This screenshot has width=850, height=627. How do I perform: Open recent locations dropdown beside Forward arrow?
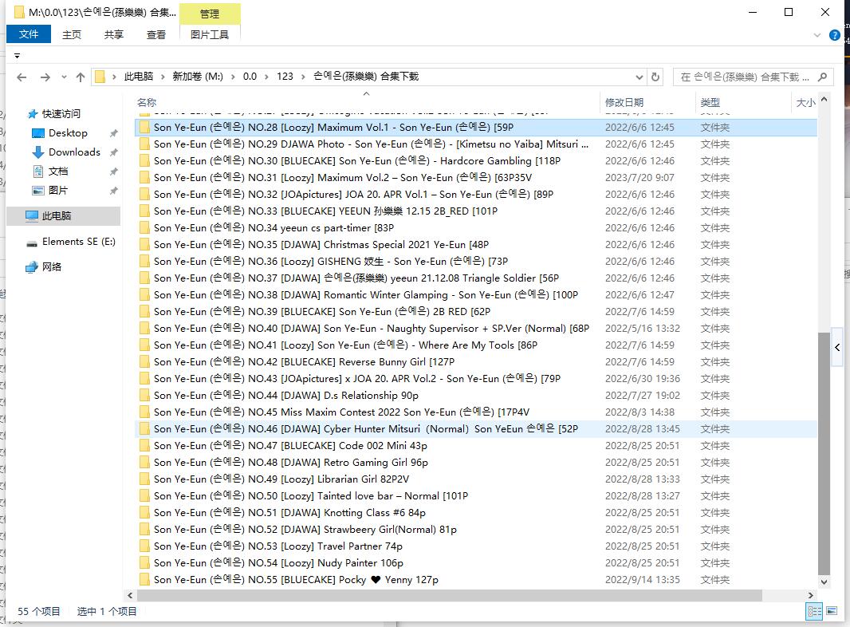[64, 77]
